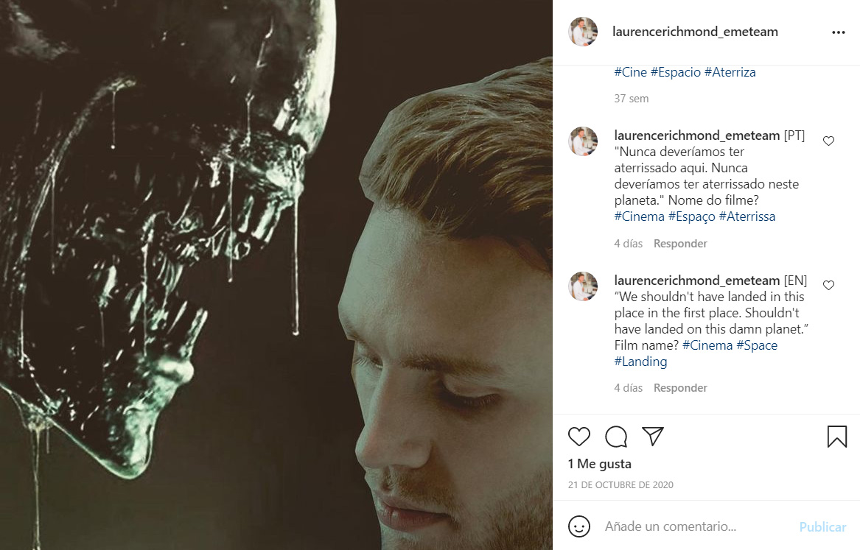Image resolution: width=860 pixels, height=550 pixels.
Task: Save post with bookmark icon
Action: tap(836, 437)
